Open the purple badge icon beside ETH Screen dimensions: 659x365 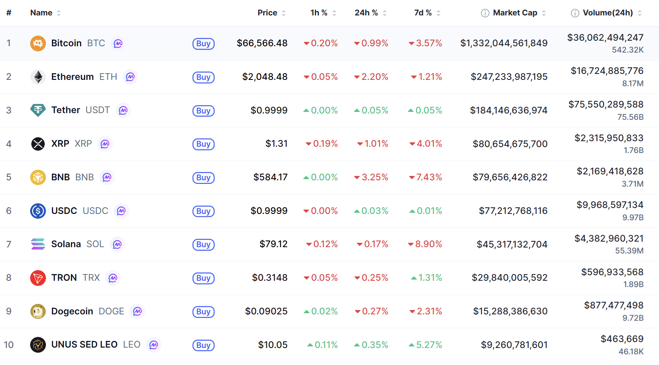[x=130, y=77]
